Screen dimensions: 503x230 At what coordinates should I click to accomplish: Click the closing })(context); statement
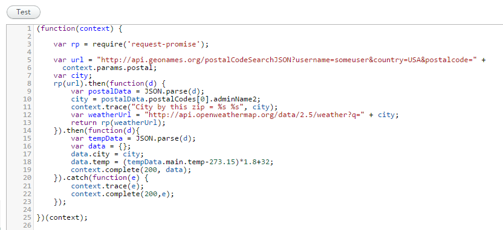(x=62, y=217)
